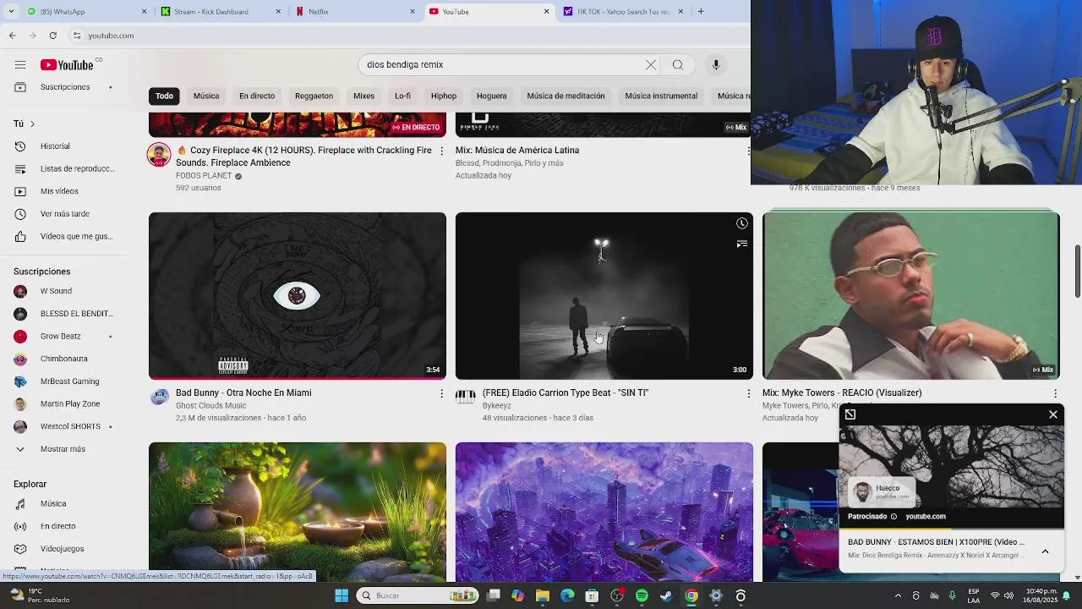Open taskbar Buscar search box

[x=418, y=595]
